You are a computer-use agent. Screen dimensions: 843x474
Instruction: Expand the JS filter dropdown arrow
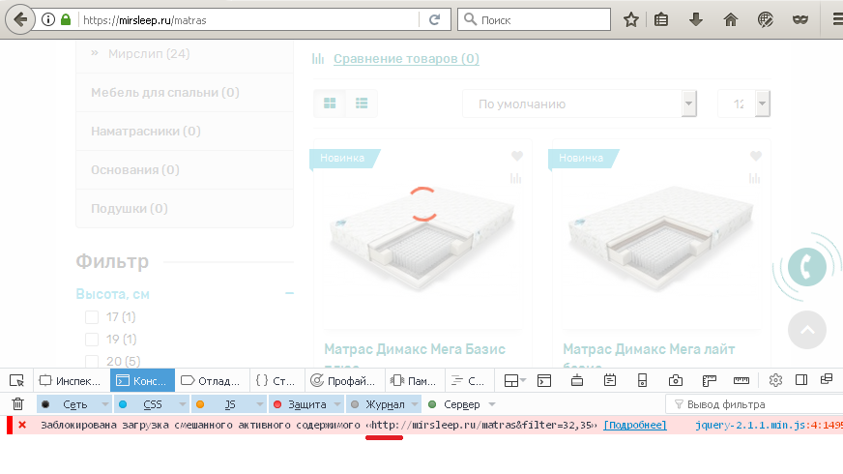[x=260, y=404]
